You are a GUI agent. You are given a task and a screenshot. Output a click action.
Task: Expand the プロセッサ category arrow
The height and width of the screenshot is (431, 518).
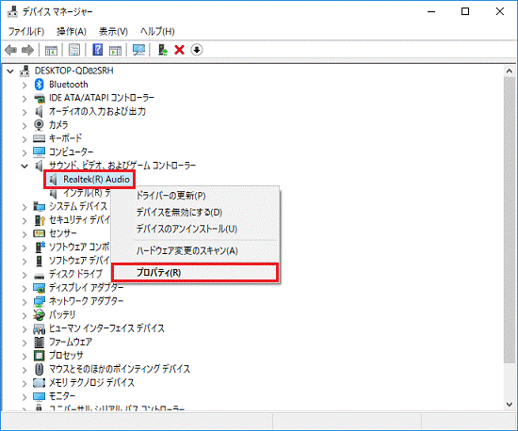tap(24, 356)
